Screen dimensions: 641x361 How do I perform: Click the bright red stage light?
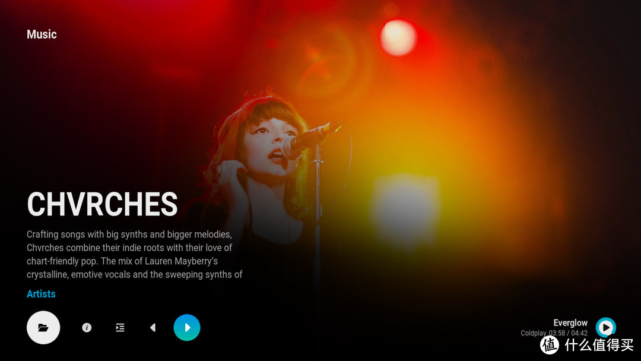pos(398,37)
